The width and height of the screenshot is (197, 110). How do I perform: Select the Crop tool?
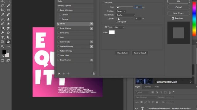[2, 10]
